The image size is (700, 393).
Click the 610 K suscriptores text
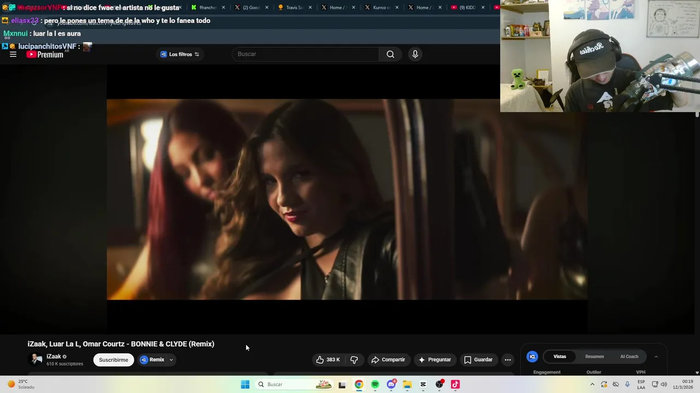[65, 364]
